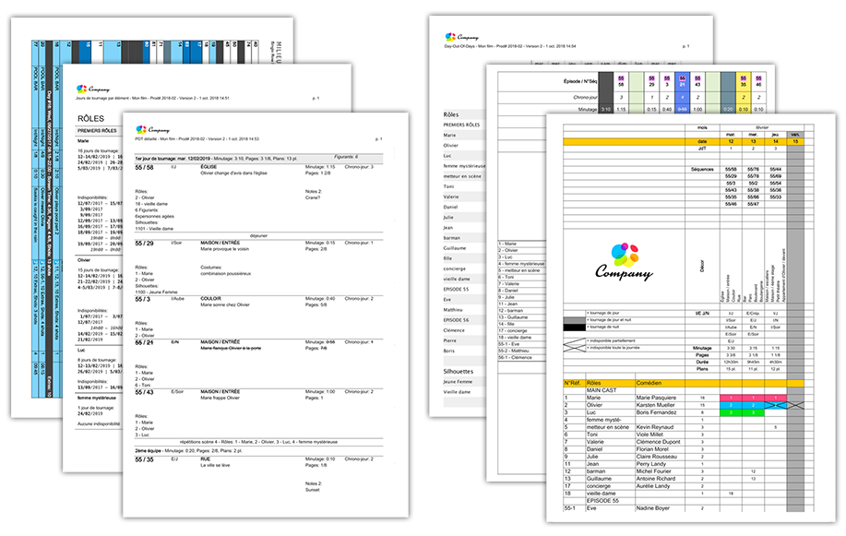
Task: Click the Company logo on the PDT détaillé page
Action: click(x=152, y=129)
